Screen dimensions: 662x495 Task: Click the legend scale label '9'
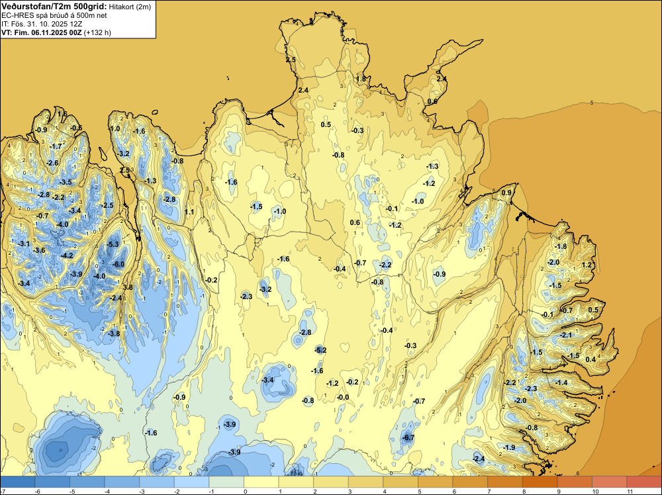pyautogui.click(x=559, y=492)
